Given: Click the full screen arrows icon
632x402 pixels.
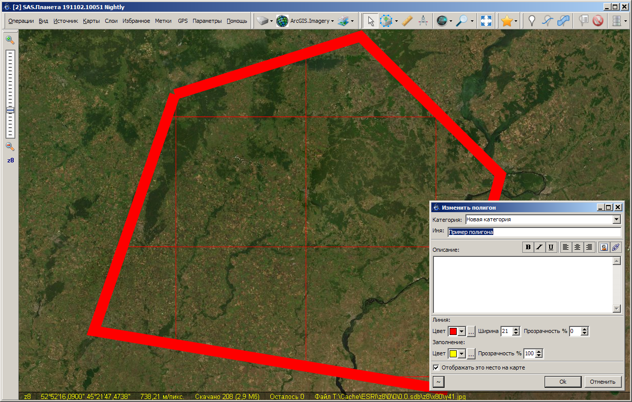Looking at the screenshot, I should 486,21.
